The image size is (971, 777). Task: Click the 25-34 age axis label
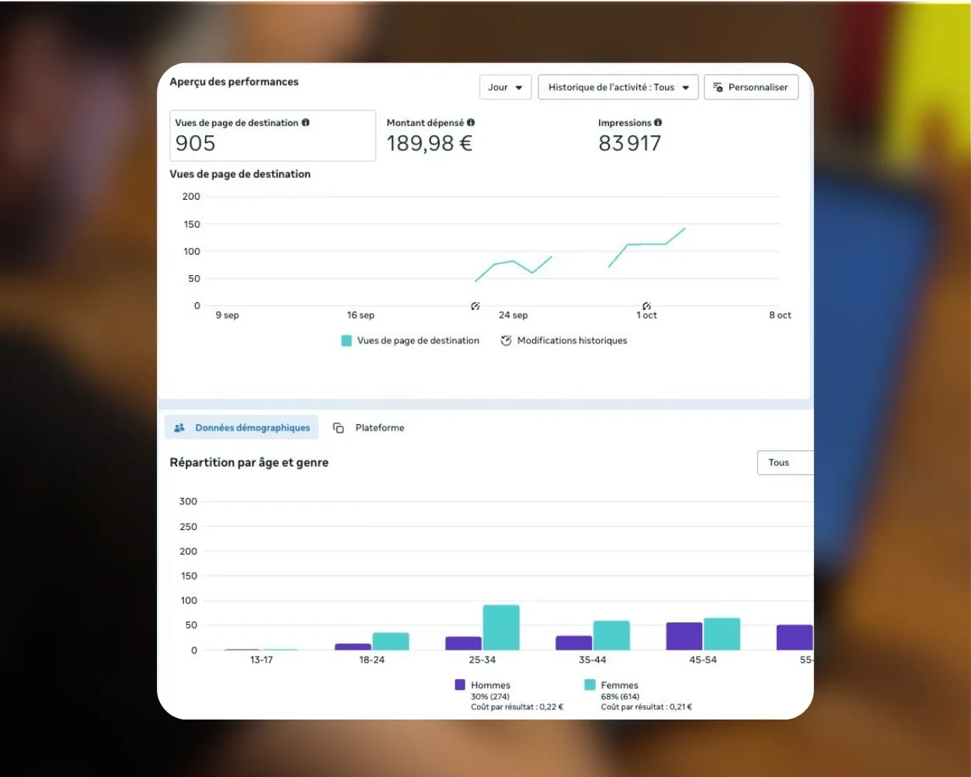482,660
